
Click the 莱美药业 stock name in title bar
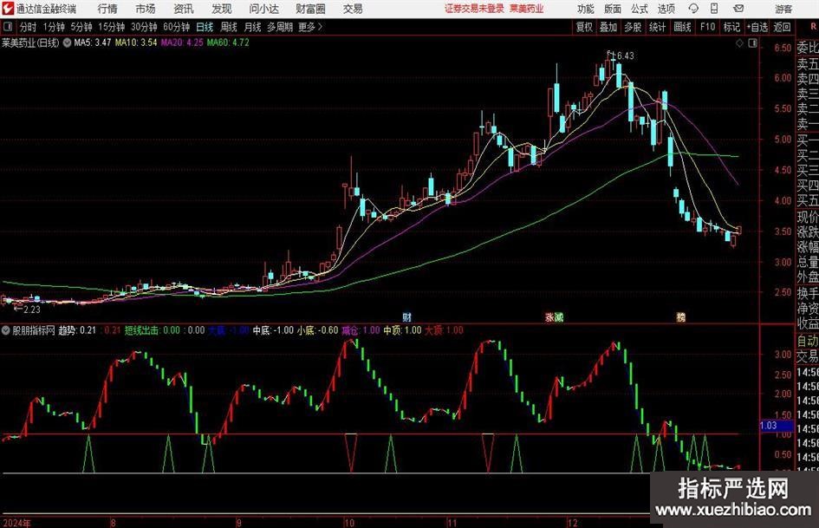(x=527, y=9)
